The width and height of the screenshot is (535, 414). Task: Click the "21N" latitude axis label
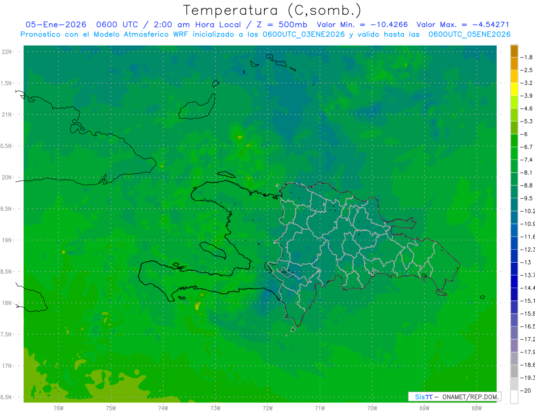tap(7, 115)
